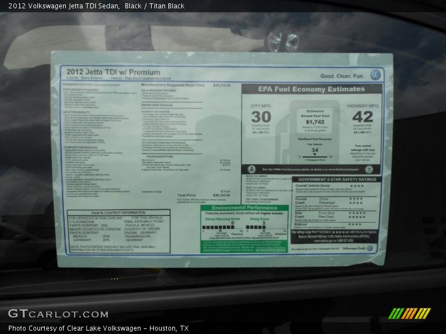This screenshot has width=446, height=334.
Task: Click the Volkswagen logo on the sticker header
Action: coord(375,75)
